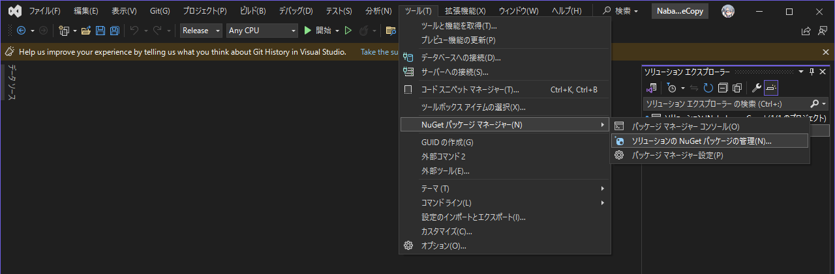Screen dimensions: 835x274
Task: Open オプション(O)... with gear icon
Action: (505, 245)
